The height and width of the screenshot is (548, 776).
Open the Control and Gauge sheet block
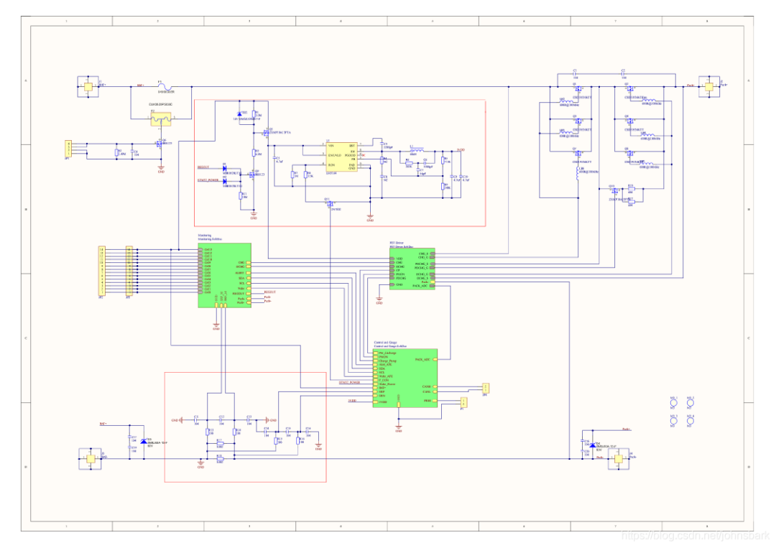[x=405, y=378]
